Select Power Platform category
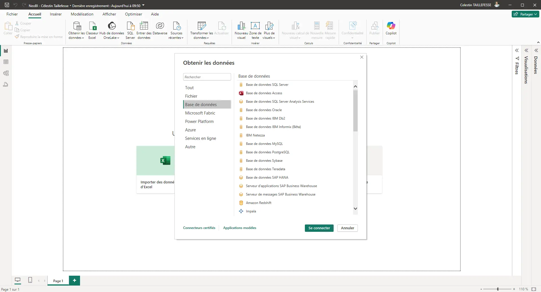Screen dimensions: 541x292 pyautogui.click(x=207, y=122)
